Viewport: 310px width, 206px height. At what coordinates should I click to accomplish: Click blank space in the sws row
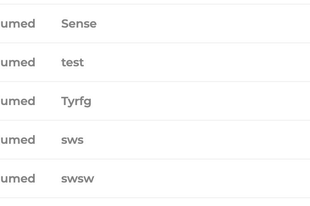click(x=198, y=140)
